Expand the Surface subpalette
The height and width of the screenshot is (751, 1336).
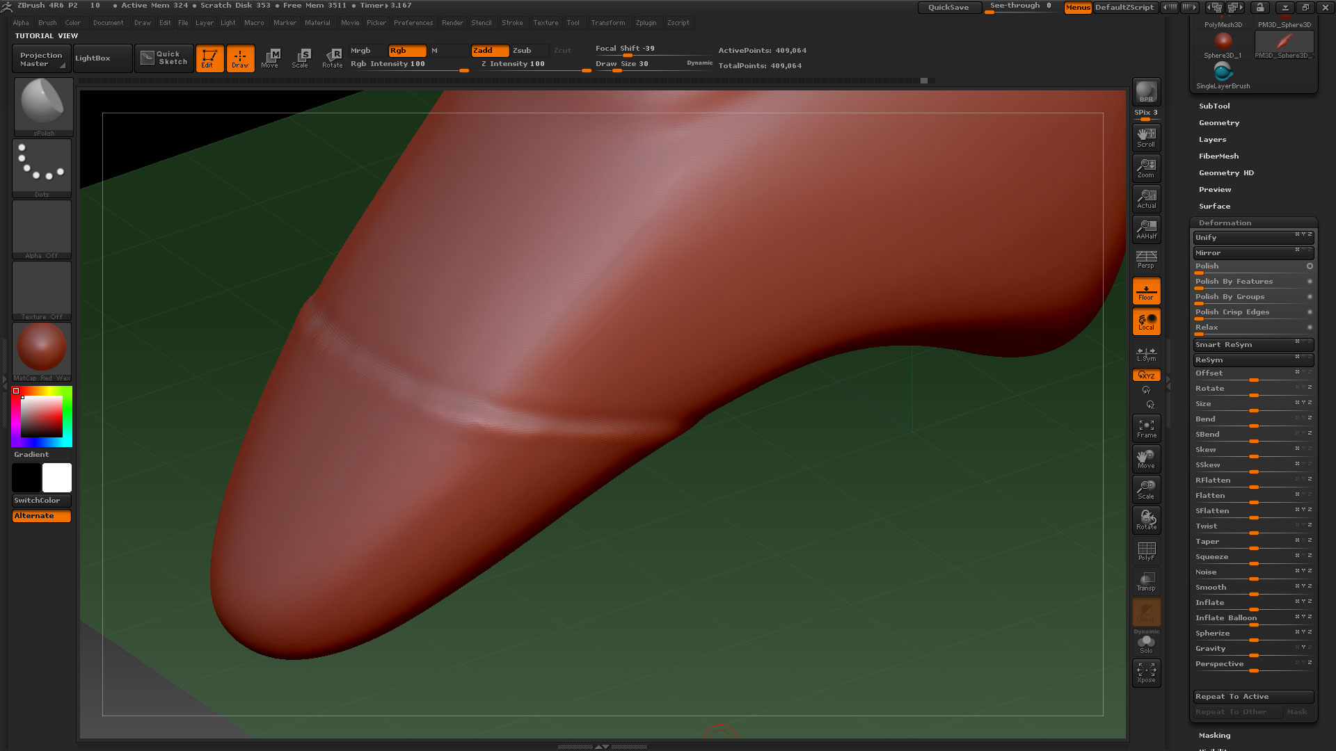[x=1214, y=207]
